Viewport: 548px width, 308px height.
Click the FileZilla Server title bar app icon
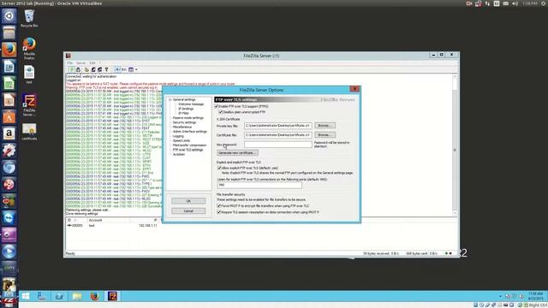coord(68,56)
